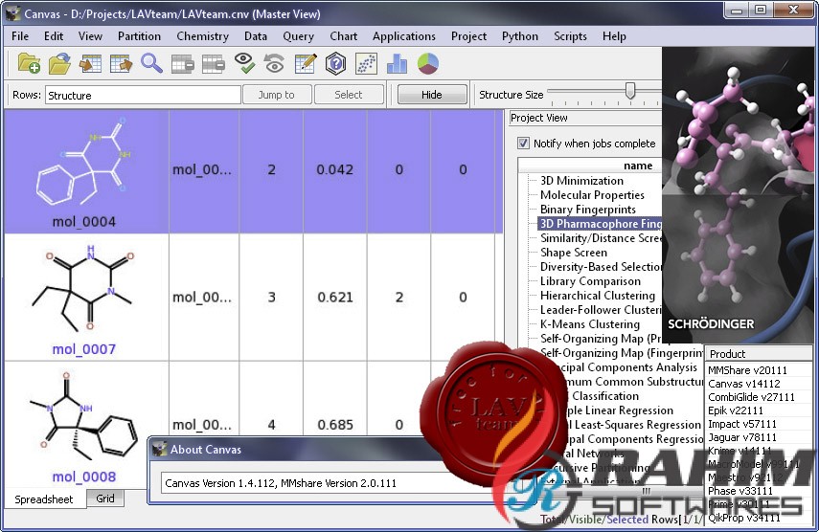
Task: Open the Applications menu
Action: coord(404,36)
